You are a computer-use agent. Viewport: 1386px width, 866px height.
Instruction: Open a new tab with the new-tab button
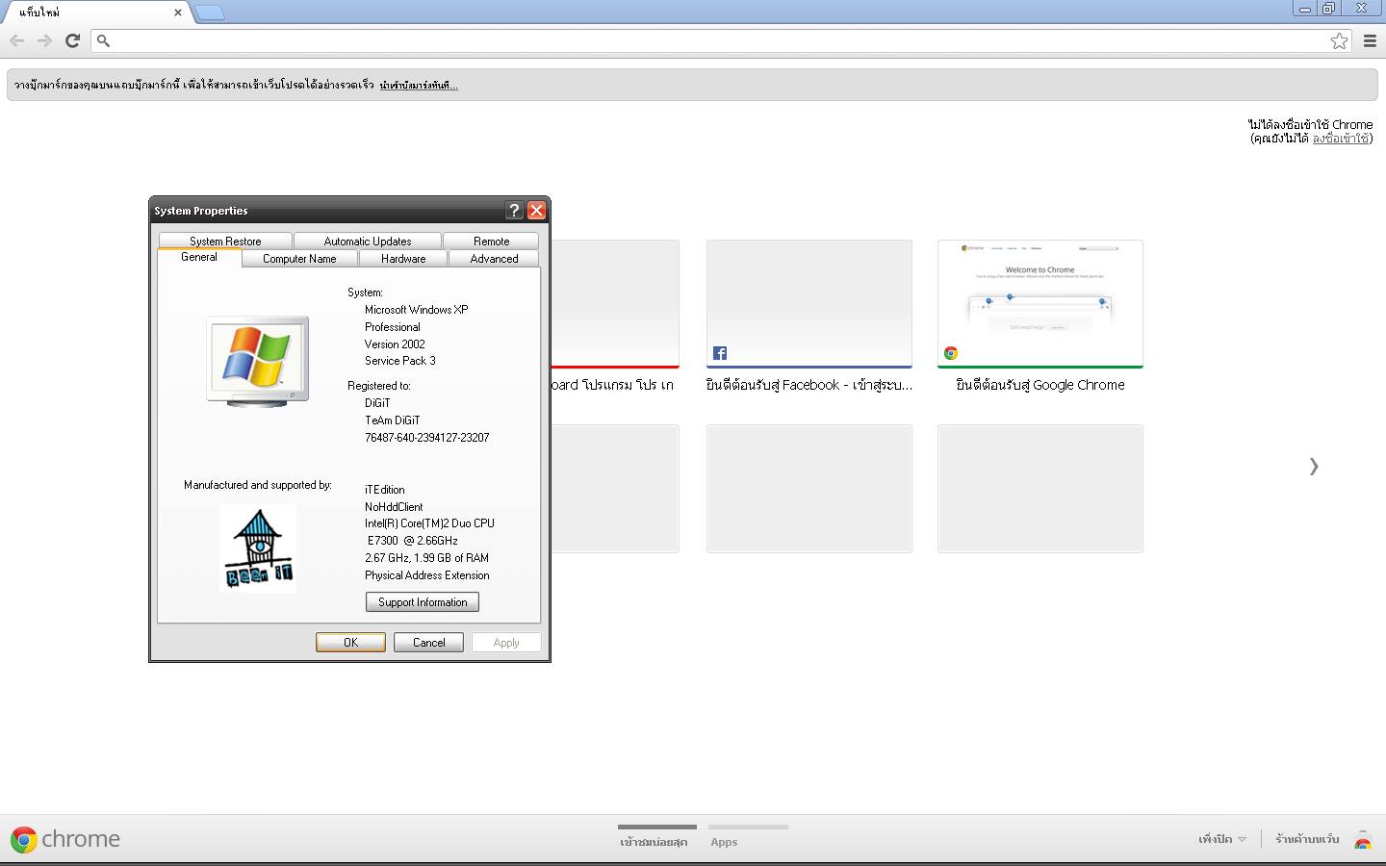coord(209,13)
